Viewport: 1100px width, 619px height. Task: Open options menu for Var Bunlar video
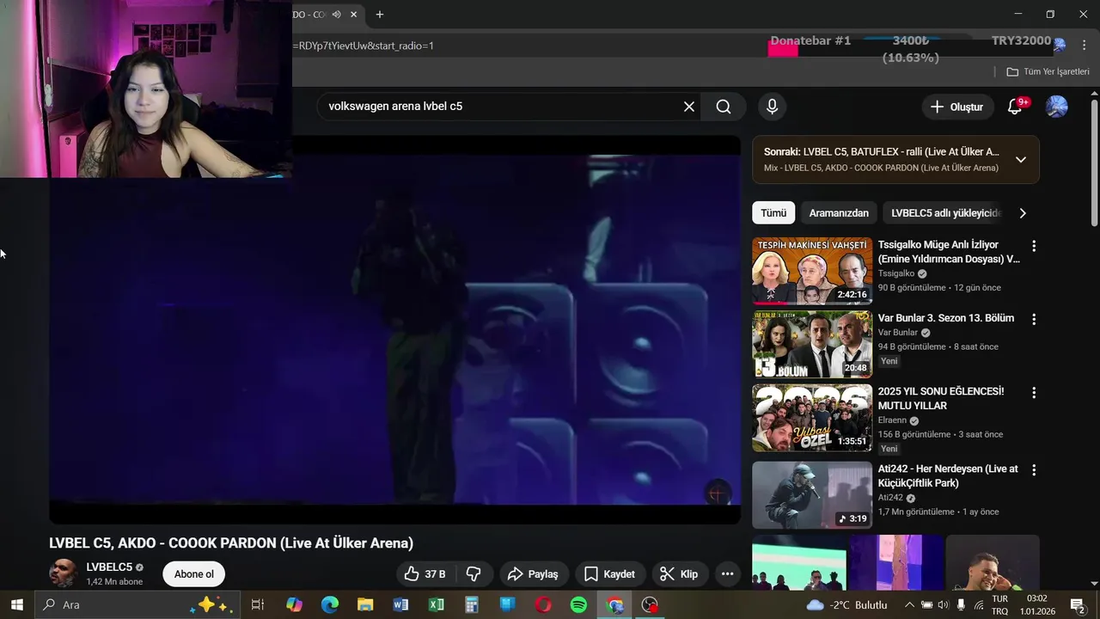point(1034,319)
